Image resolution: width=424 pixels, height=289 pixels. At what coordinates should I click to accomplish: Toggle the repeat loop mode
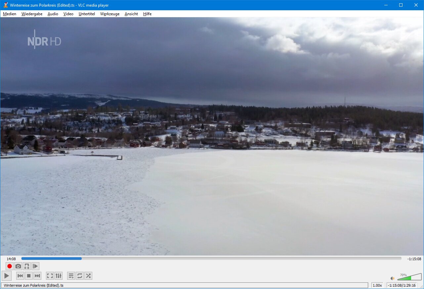click(80, 276)
